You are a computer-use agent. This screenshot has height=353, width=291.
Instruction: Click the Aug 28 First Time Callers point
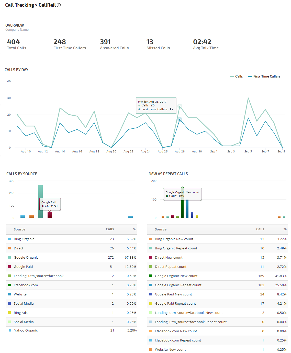180,119
